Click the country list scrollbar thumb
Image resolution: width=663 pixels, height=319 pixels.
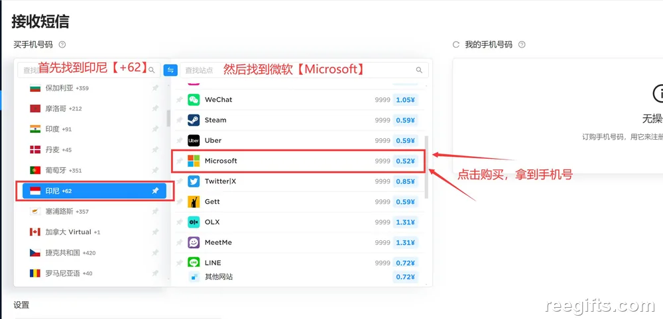click(168, 118)
